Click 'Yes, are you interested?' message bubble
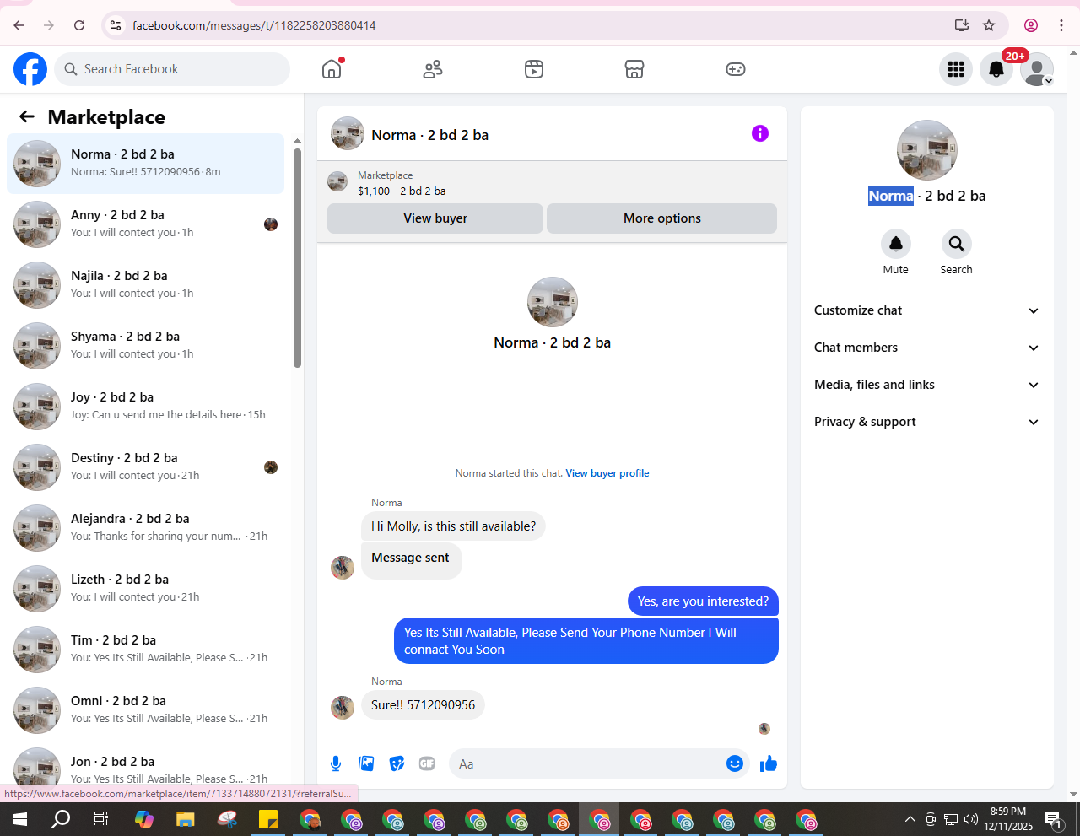1080x836 pixels. click(x=703, y=601)
